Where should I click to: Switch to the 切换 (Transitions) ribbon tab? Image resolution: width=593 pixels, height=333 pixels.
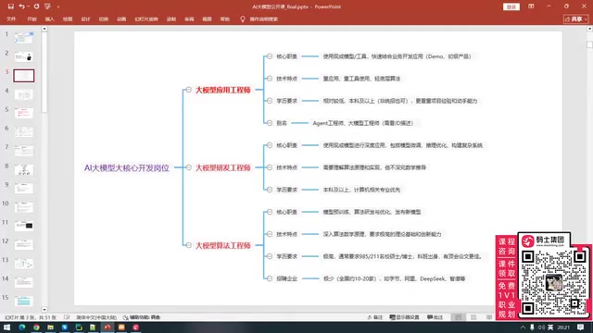pyautogui.click(x=103, y=18)
